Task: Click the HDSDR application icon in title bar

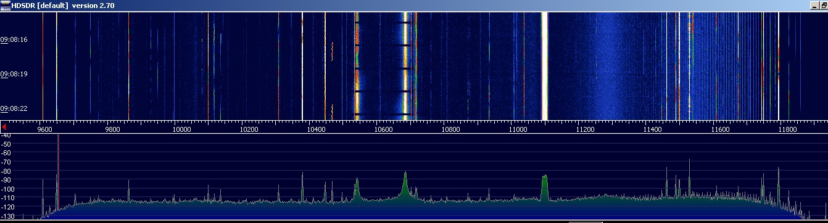Action: (x=6, y=5)
